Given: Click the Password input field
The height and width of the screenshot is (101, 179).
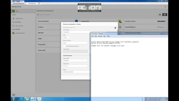Looking at the screenshot, I should tap(75, 66).
